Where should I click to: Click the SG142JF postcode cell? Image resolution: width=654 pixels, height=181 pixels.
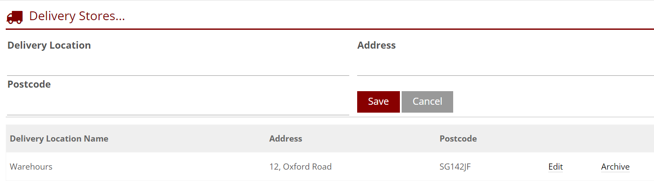[x=455, y=167]
